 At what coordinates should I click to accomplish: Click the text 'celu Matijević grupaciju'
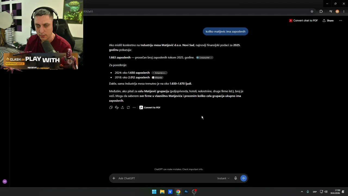click(154, 91)
